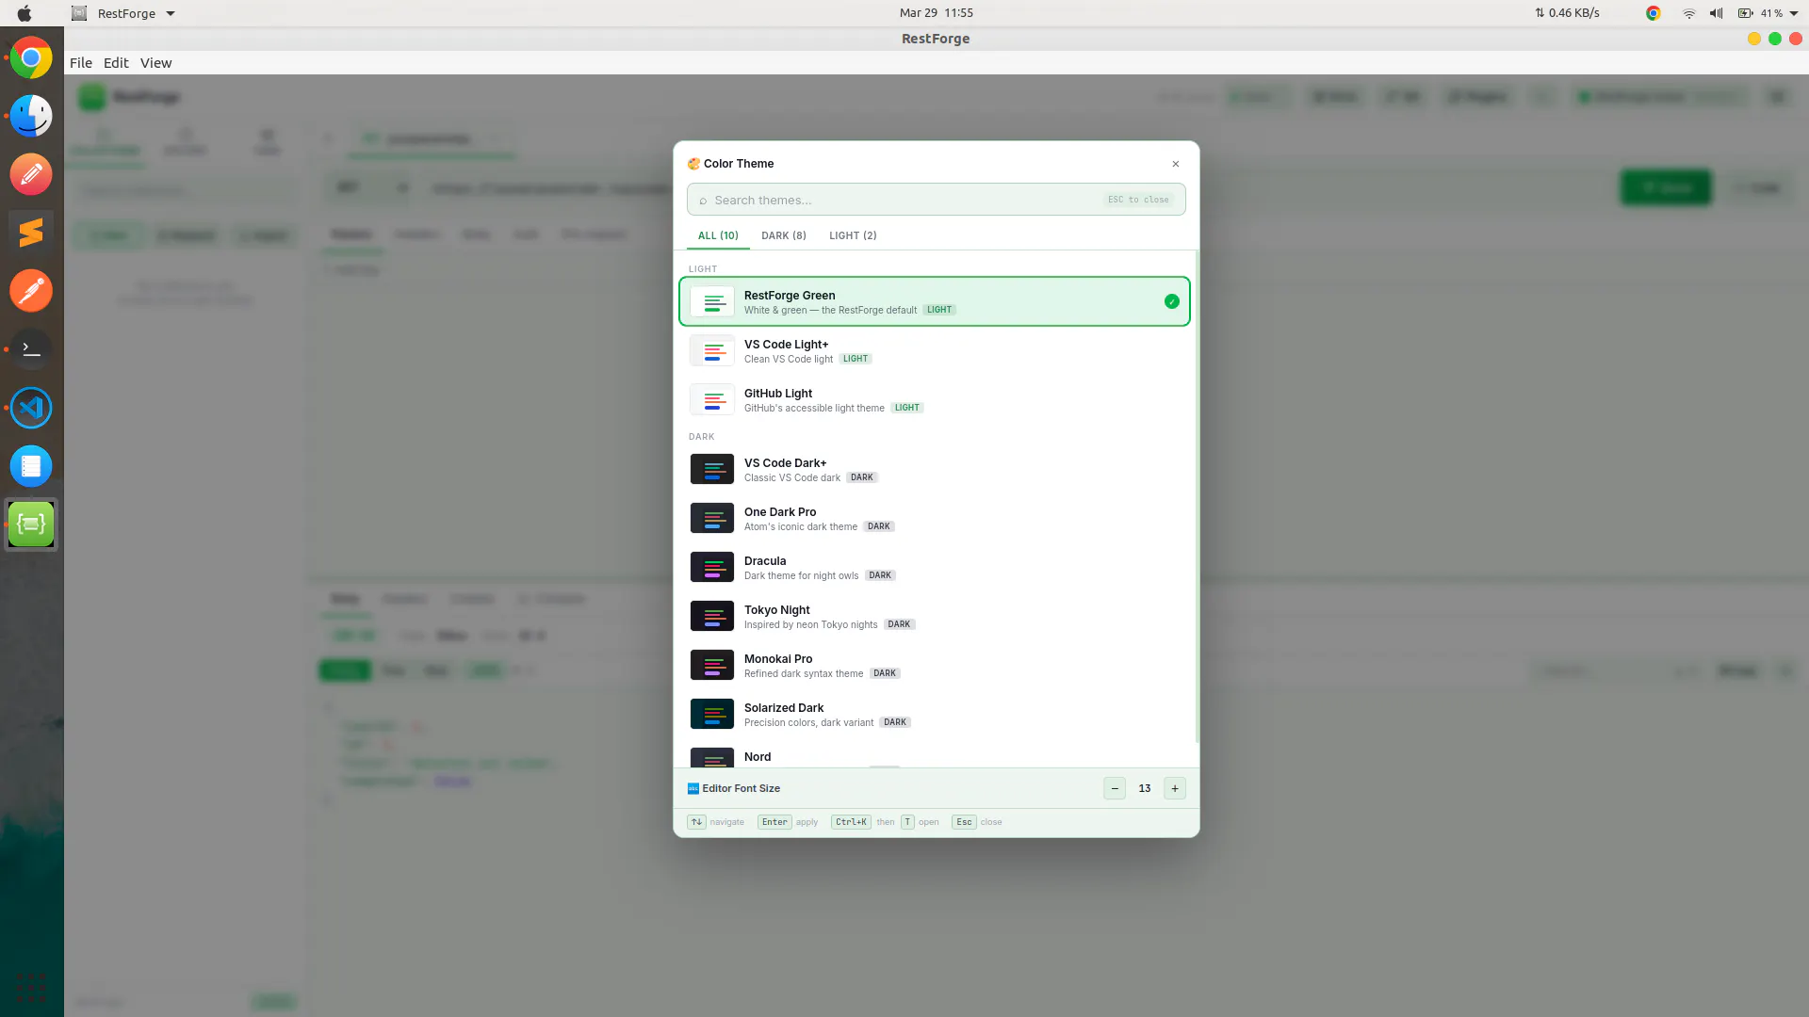The width and height of the screenshot is (1809, 1017).
Task: Click the editor font size value 13
Action: 1145,789
